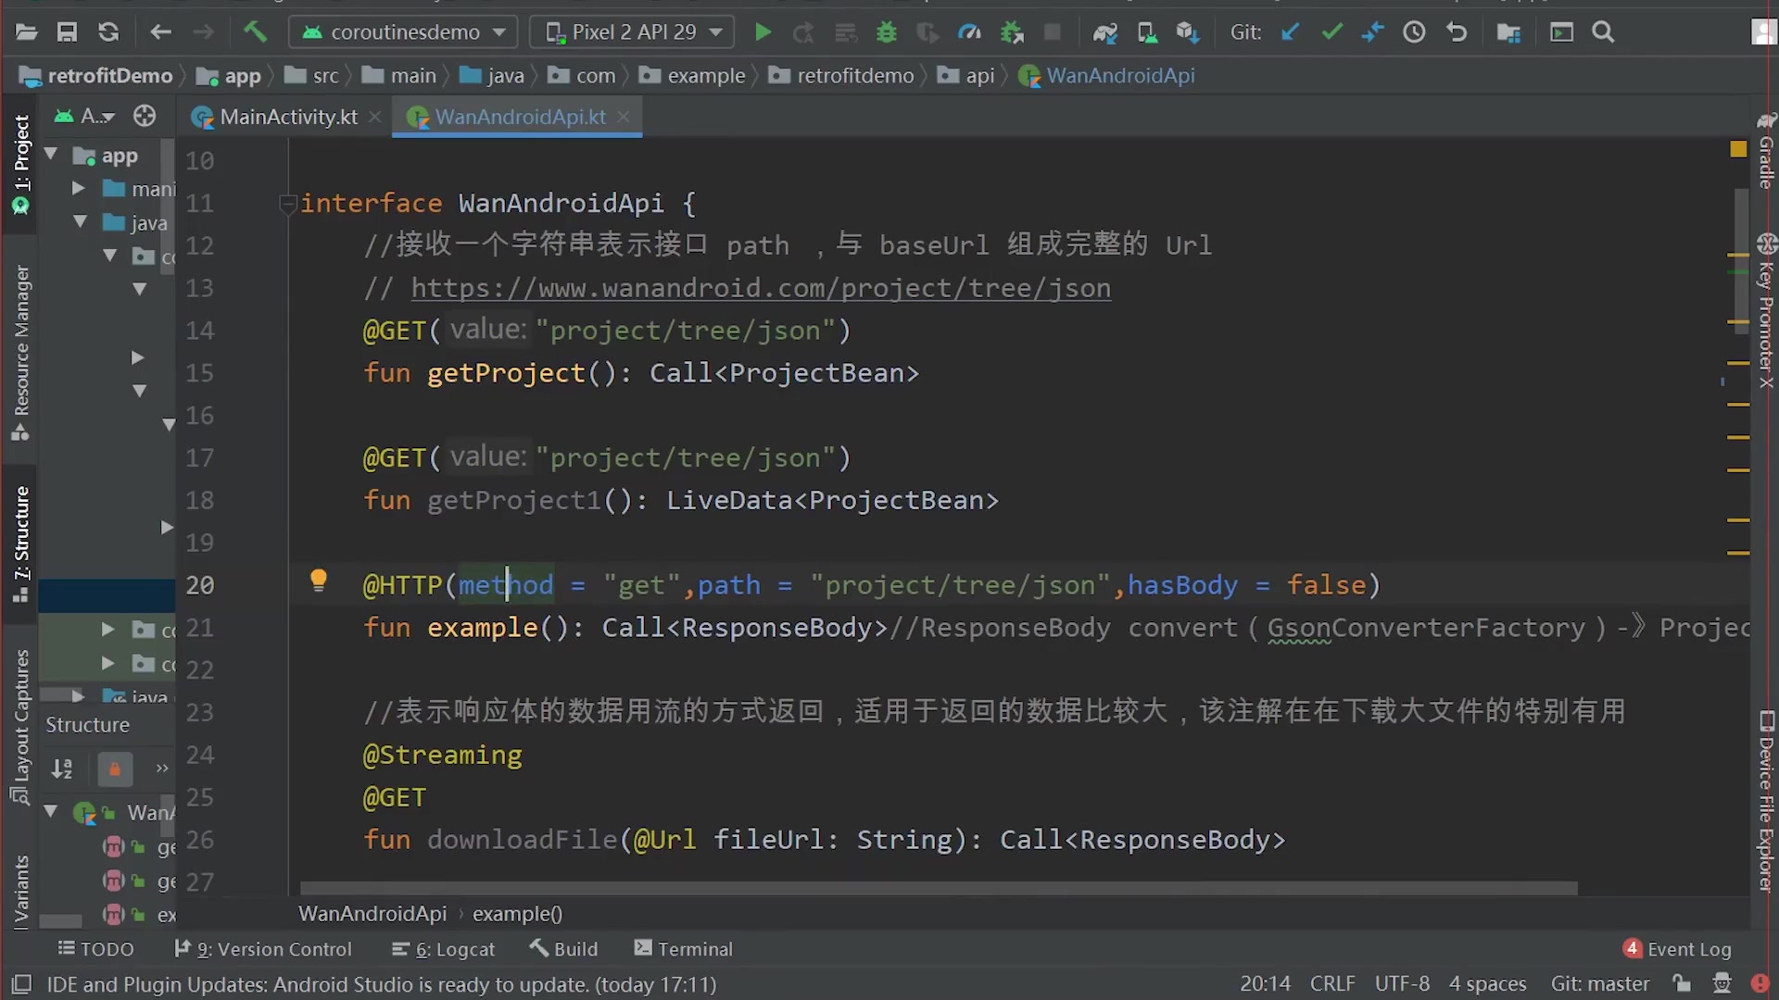Open the wanandroid.com project URL link
Image resolution: width=1779 pixels, height=1000 pixels.
point(760,288)
